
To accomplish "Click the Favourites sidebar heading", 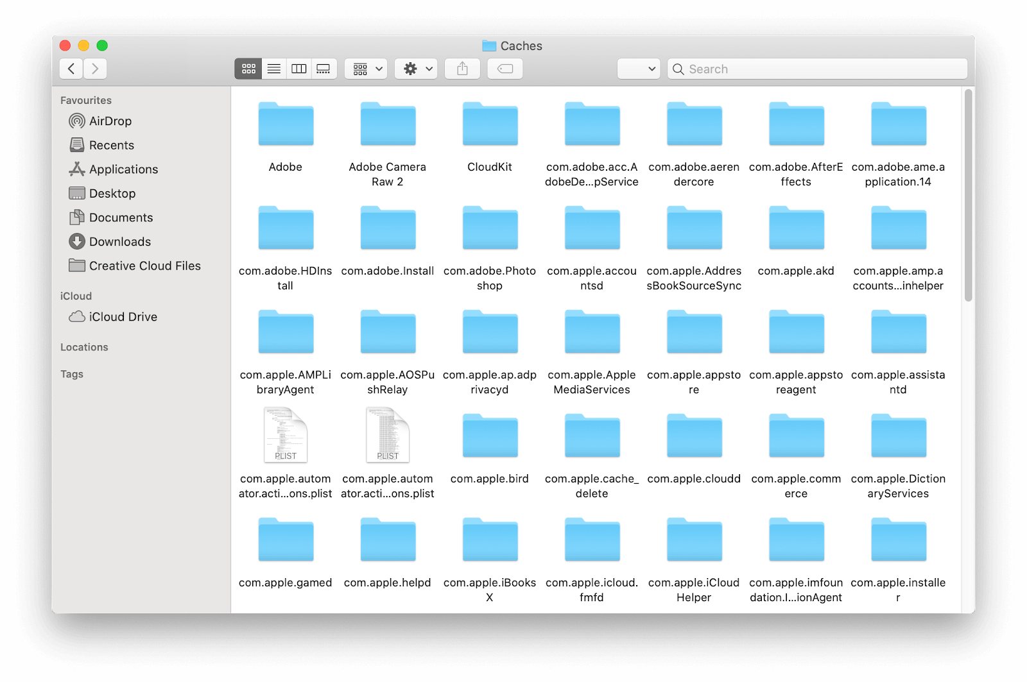I will (x=86, y=100).
